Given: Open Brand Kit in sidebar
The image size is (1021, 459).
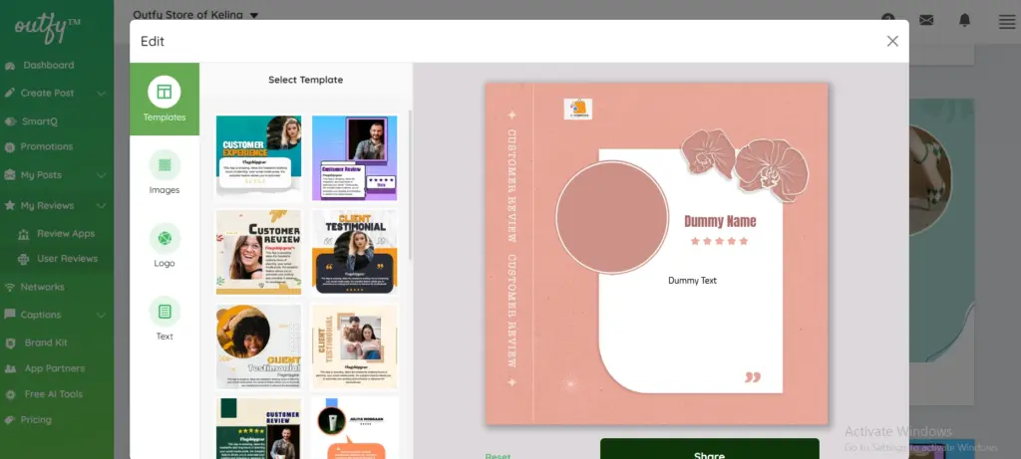Looking at the screenshot, I should click(45, 343).
